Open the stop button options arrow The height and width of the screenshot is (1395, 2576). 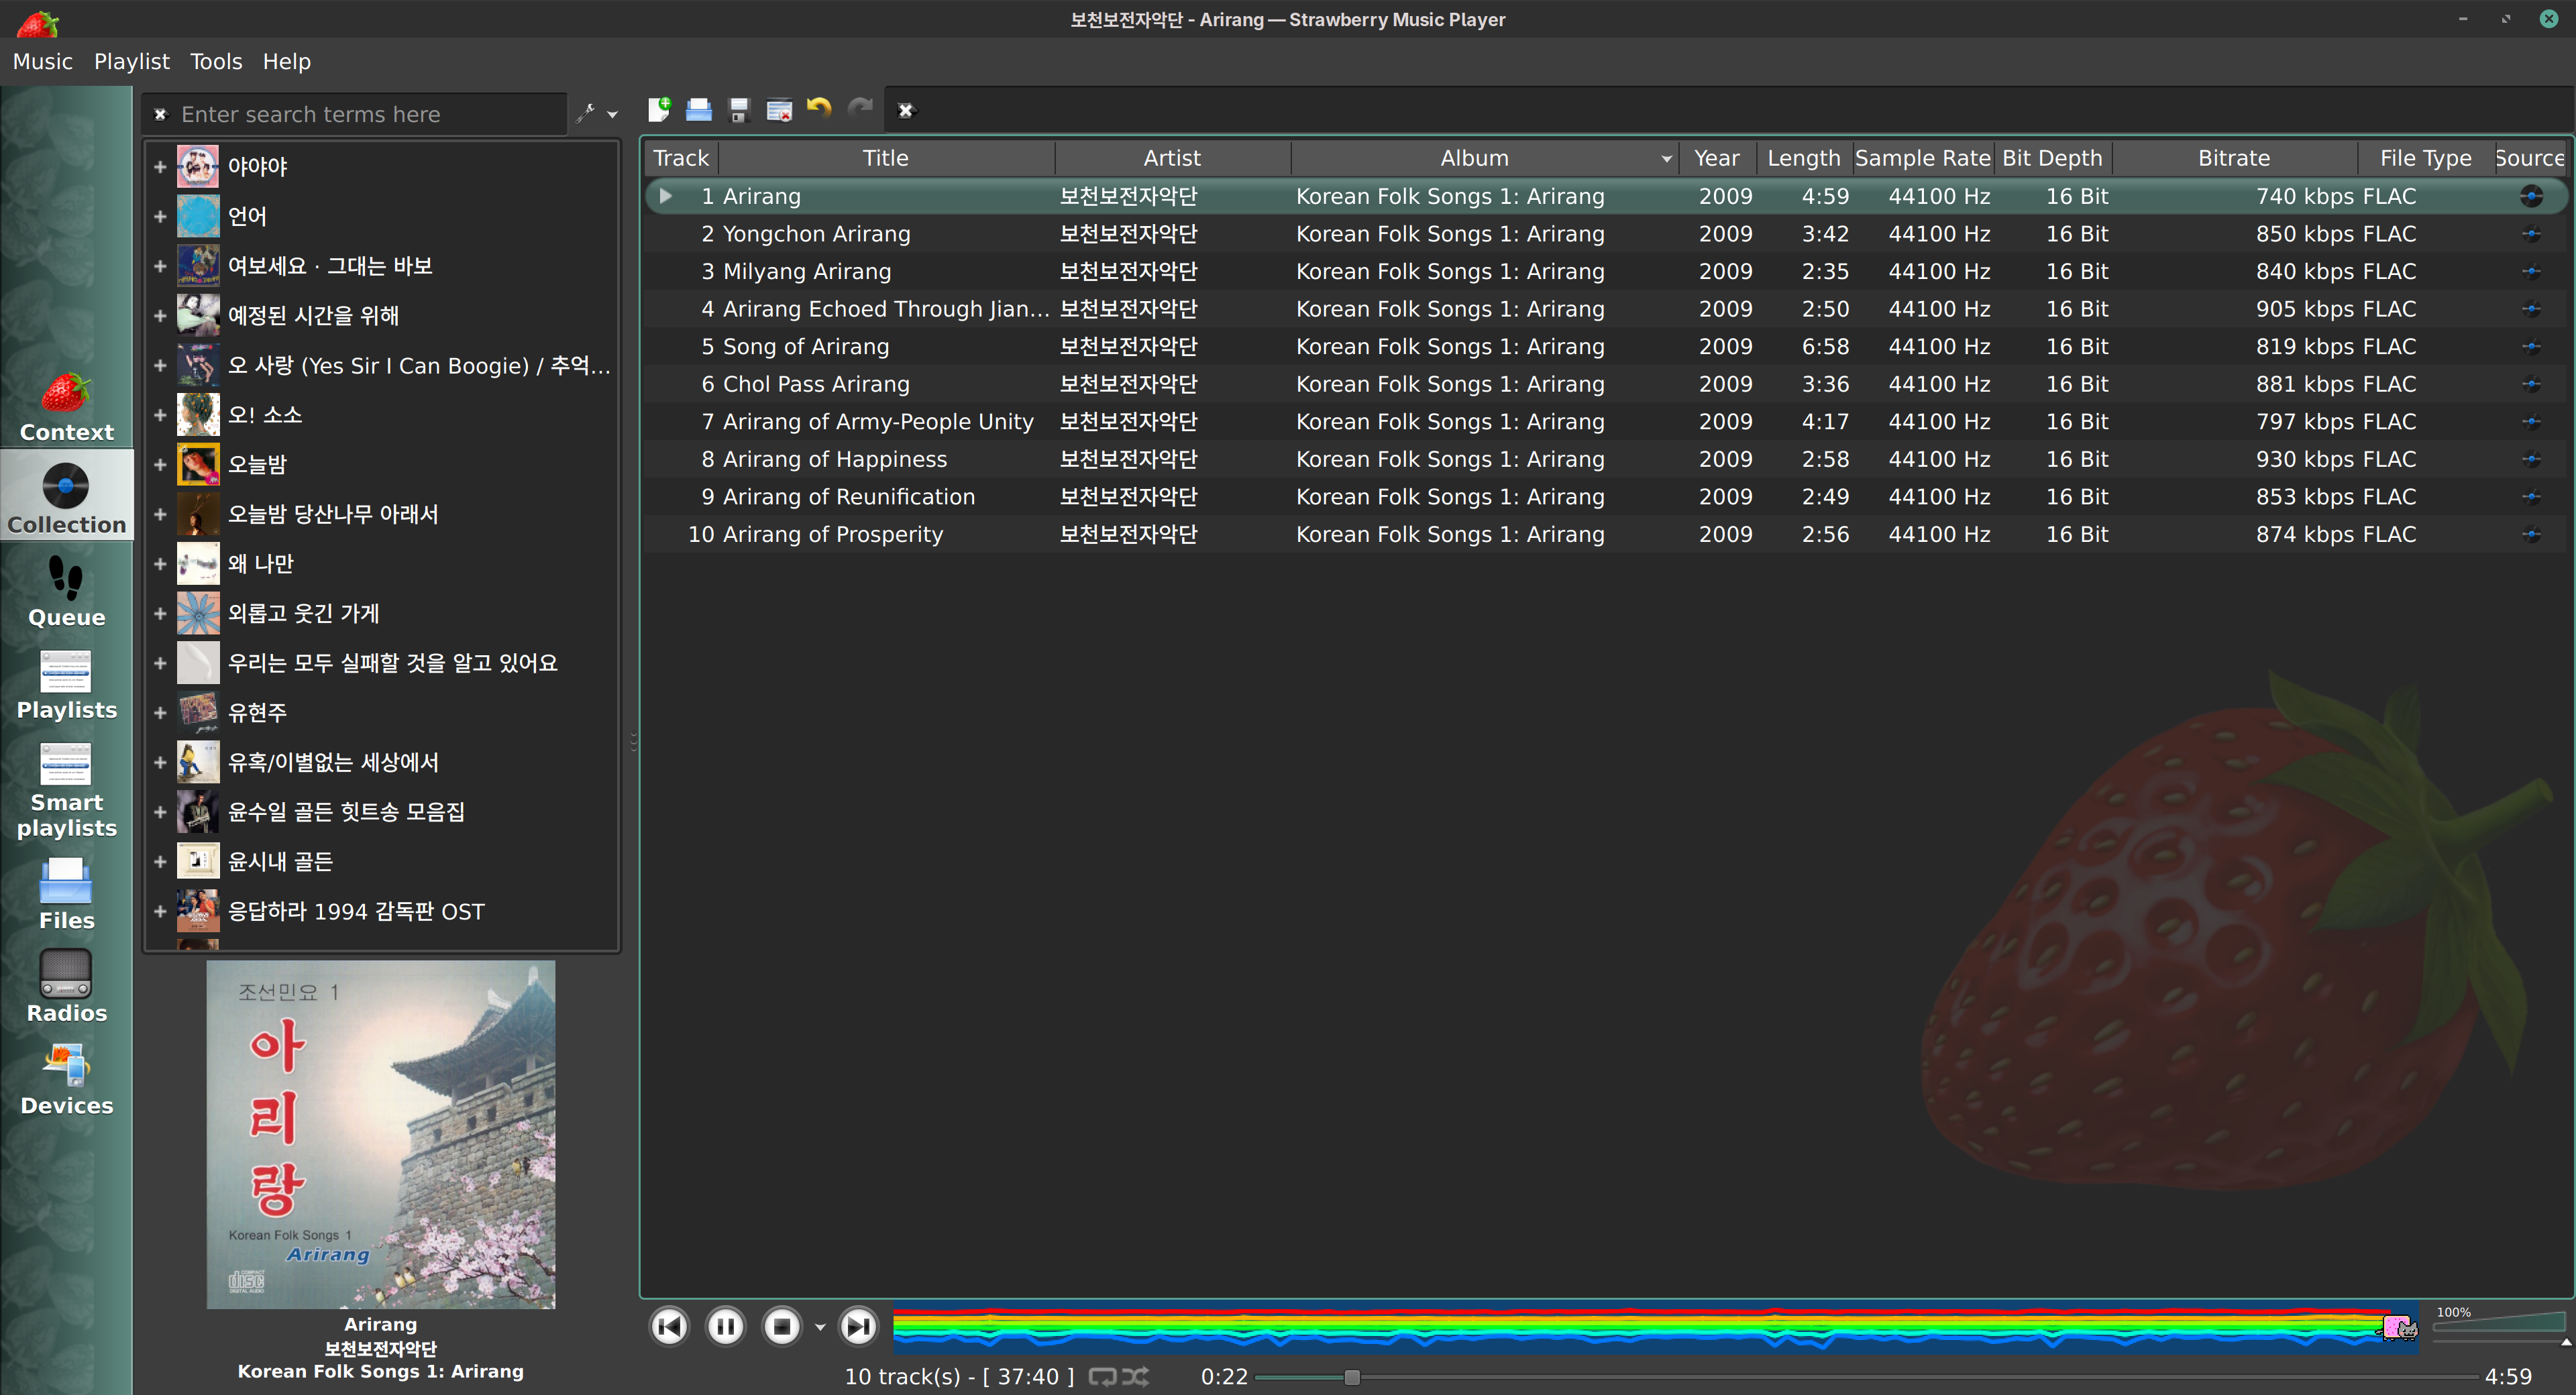pyautogui.click(x=820, y=1327)
